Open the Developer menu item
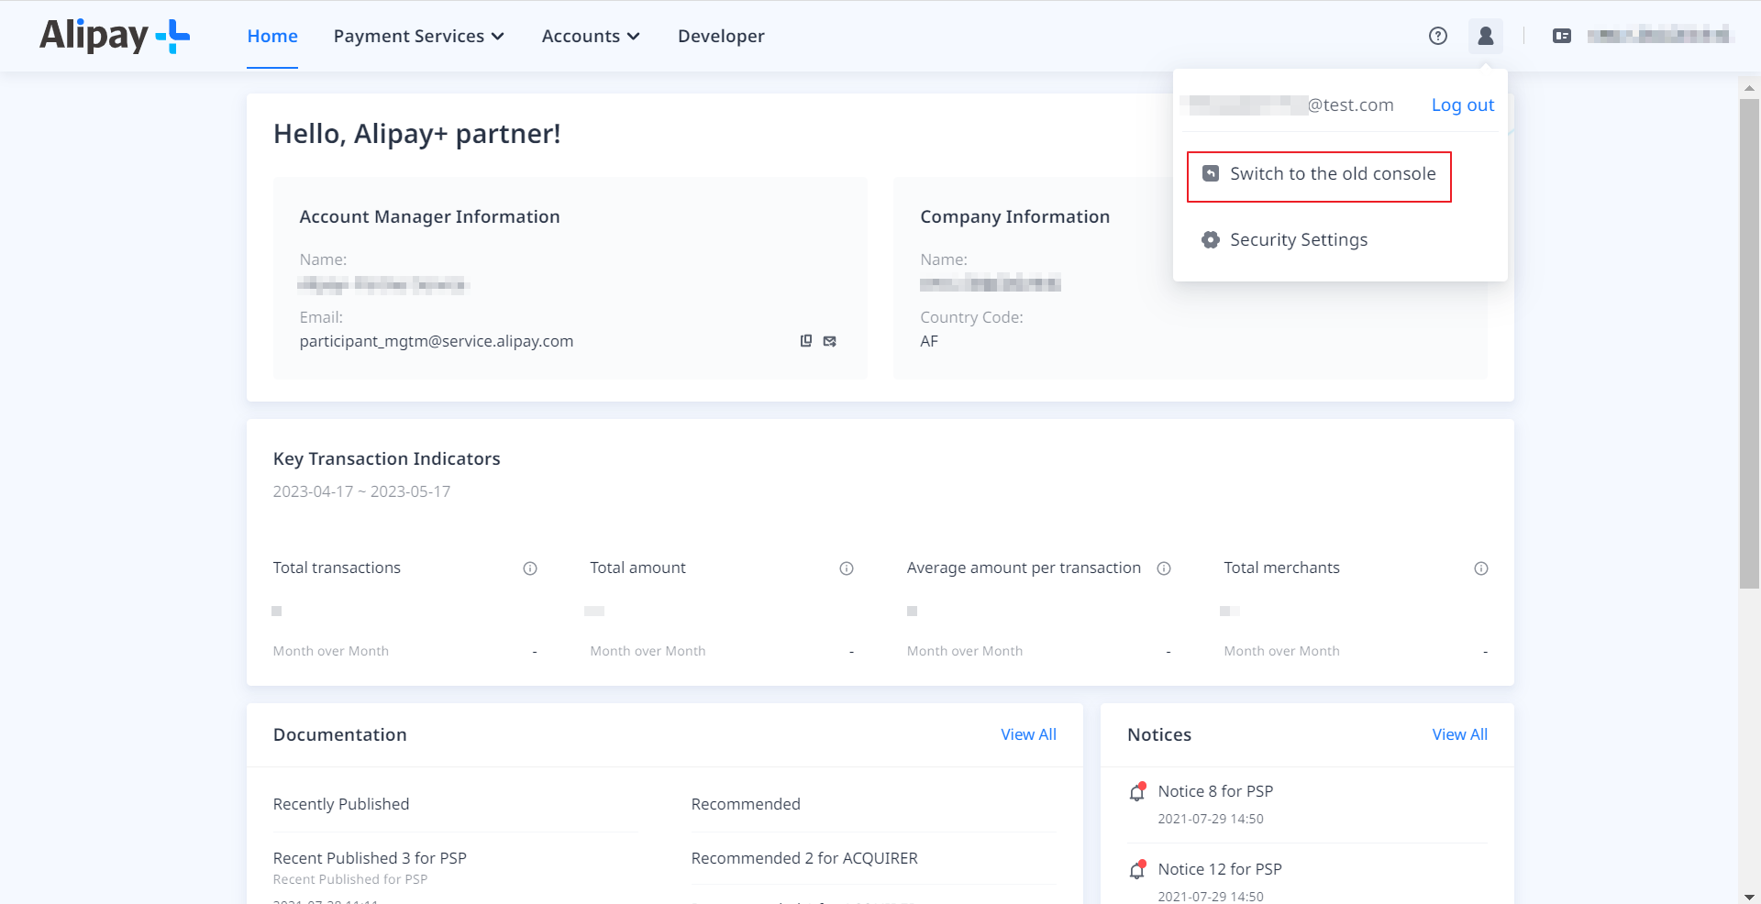The height and width of the screenshot is (904, 1761). (721, 36)
